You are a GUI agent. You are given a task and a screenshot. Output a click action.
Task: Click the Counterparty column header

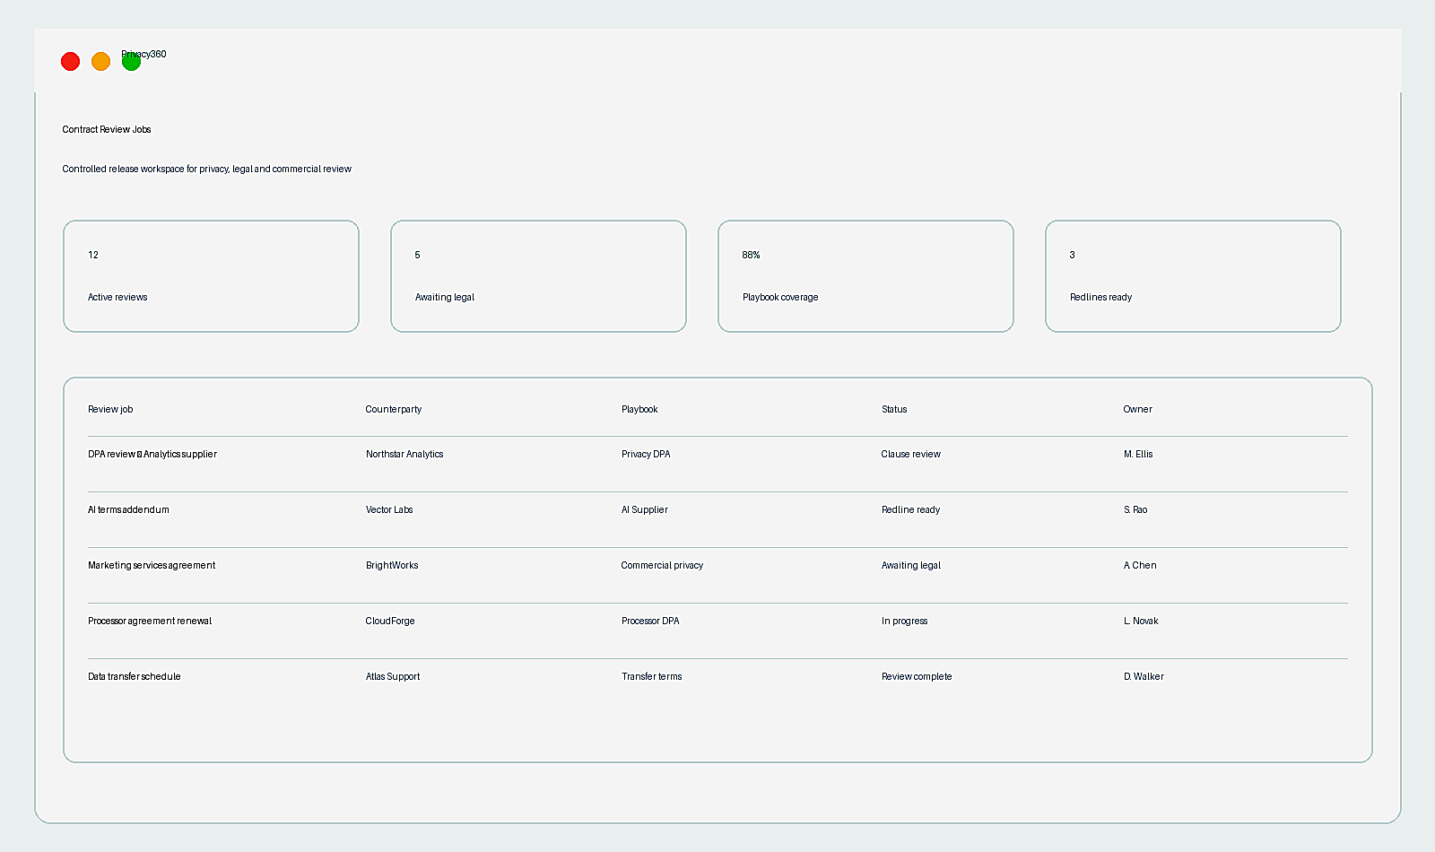[393, 409]
